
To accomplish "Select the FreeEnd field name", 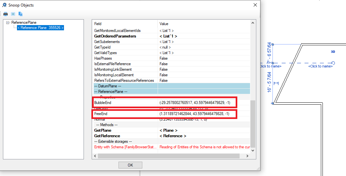I will click(x=101, y=114).
